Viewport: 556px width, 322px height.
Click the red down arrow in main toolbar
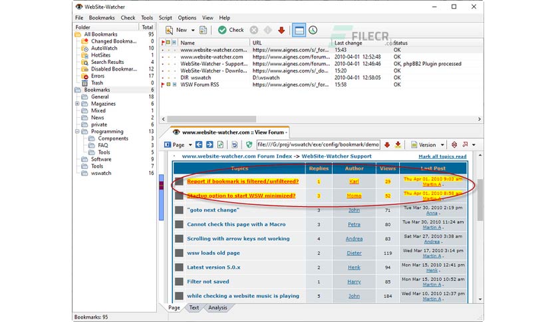(x=281, y=30)
